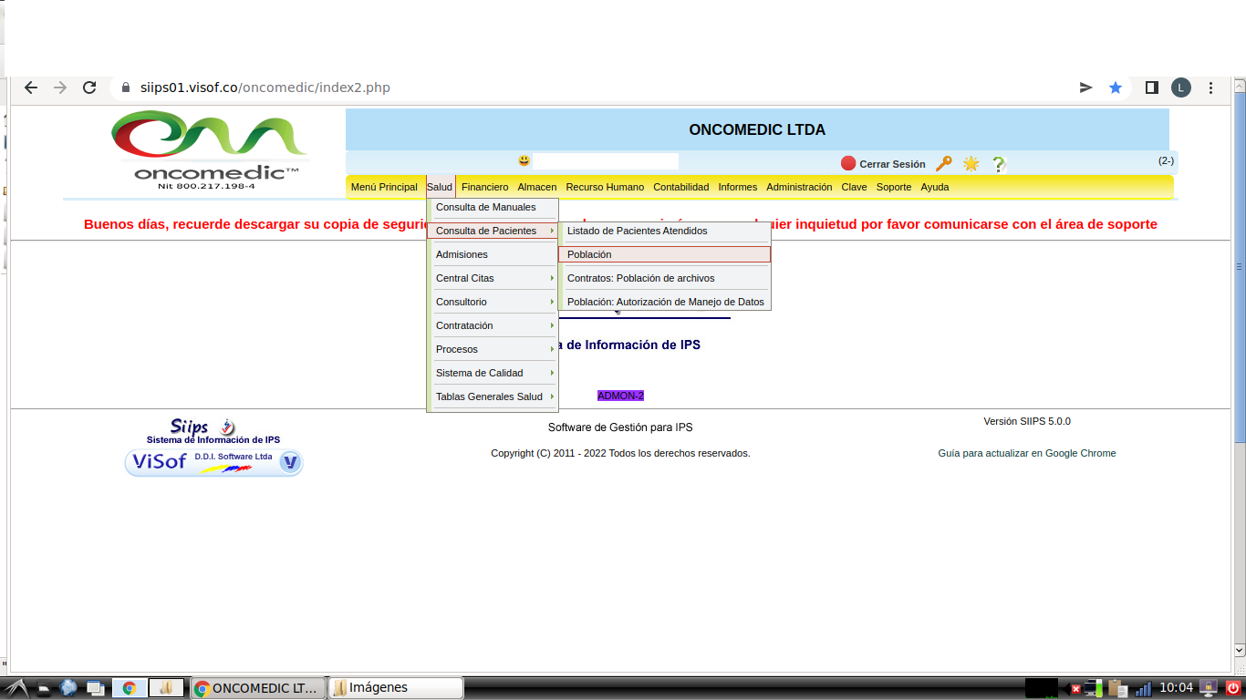Screen dimensions: 1246x700
Task: Open Chrome's side panel icon
Action: pos(1151,87)
